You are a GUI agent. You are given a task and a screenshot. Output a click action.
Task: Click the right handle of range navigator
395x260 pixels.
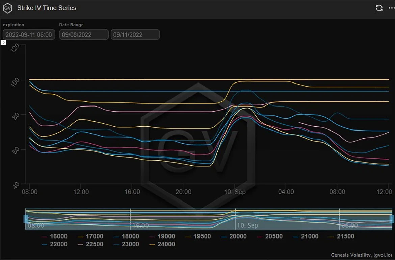point(392,219)
